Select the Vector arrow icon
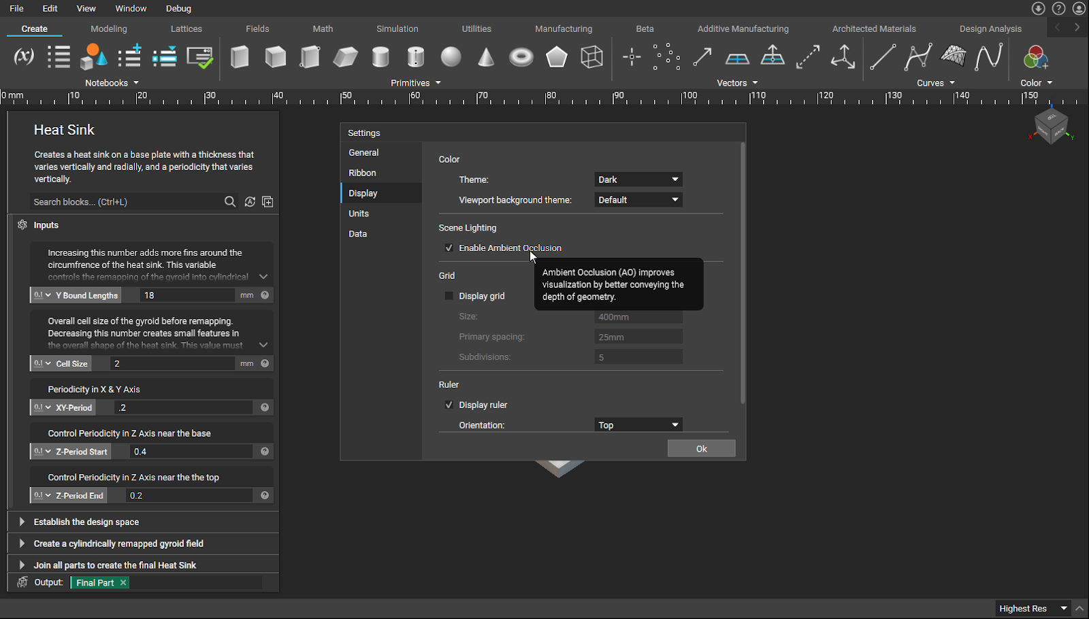 pyautogui.click(x=702, y=57)
